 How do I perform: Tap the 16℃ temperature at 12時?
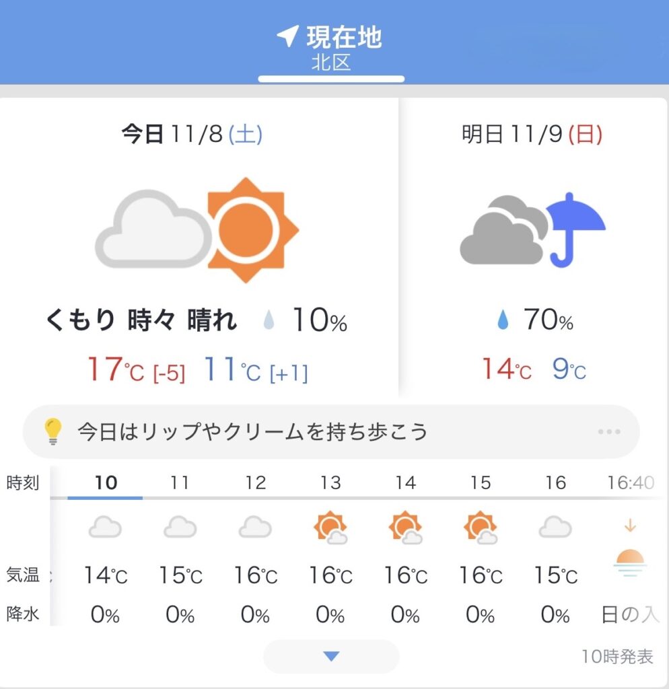point(255,576)
